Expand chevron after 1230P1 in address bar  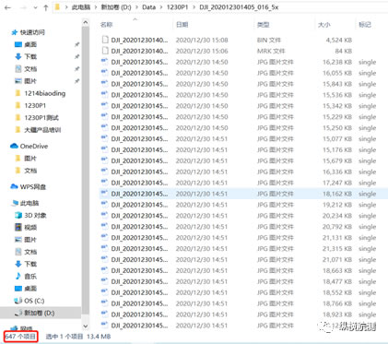(194, 7)
